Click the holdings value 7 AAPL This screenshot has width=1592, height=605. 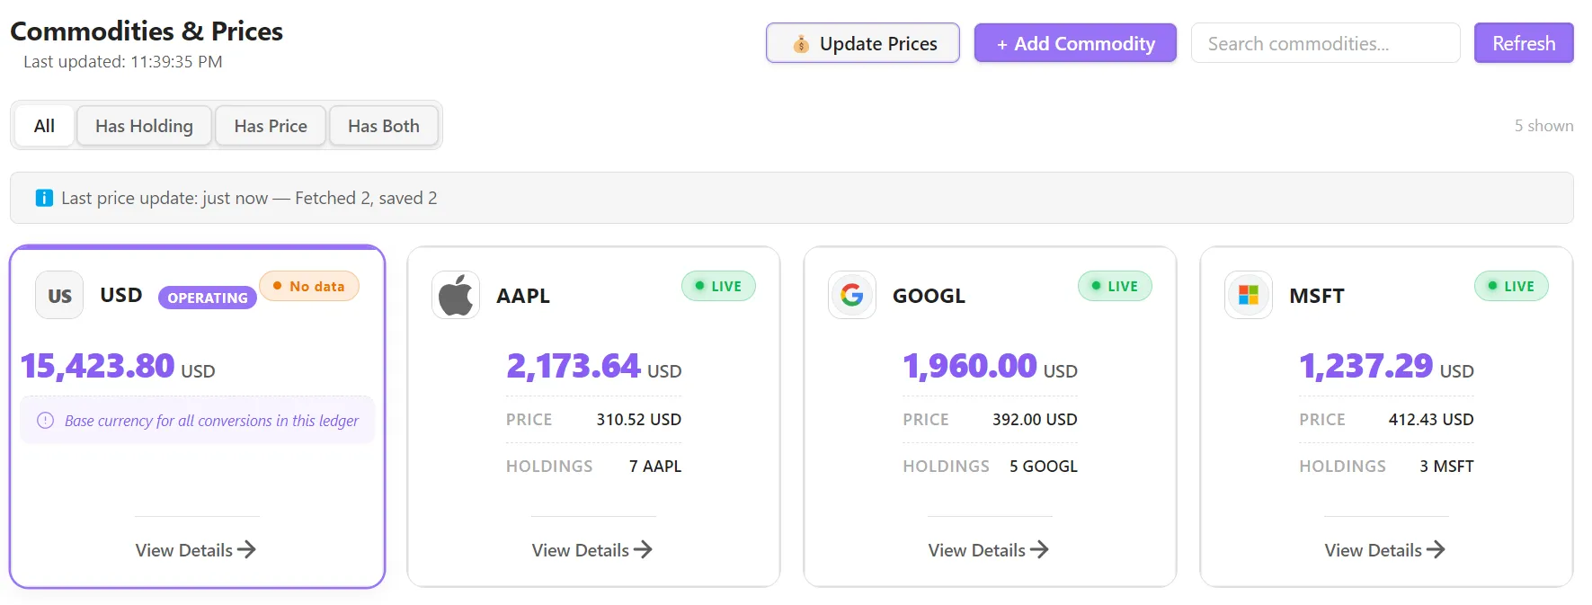(655, 467)
